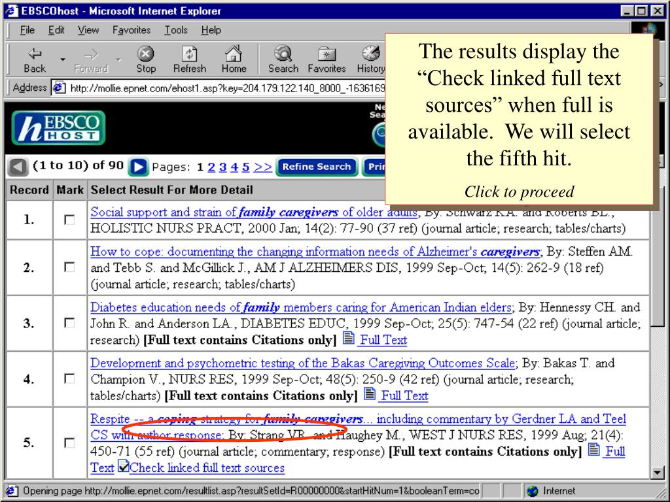The height and width of the screenshot is (502, 670).
Task: Click the Full Text document icon in record 4
Action: click(x=370, y=393)
